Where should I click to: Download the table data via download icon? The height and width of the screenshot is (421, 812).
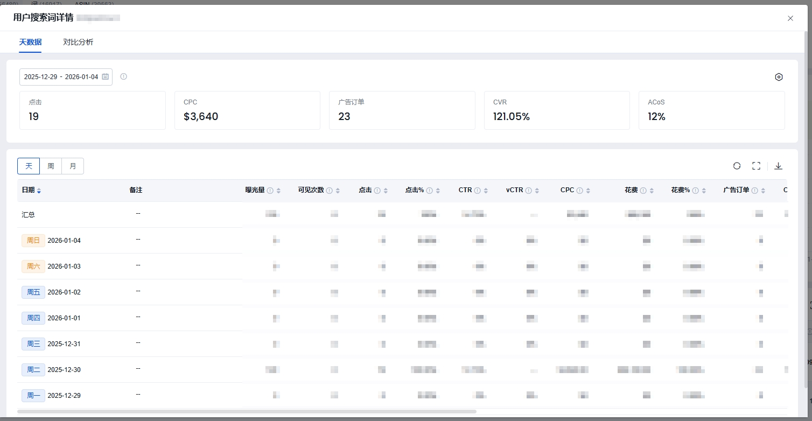coord(778,166)
